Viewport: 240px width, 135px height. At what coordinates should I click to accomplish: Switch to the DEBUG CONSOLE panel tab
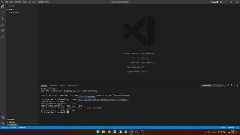tap(73, 85)
